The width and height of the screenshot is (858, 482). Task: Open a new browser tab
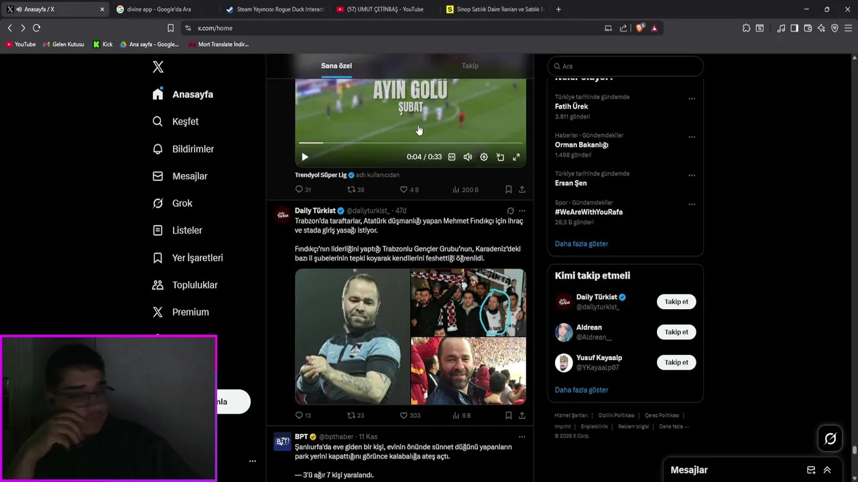coord(558,9)
